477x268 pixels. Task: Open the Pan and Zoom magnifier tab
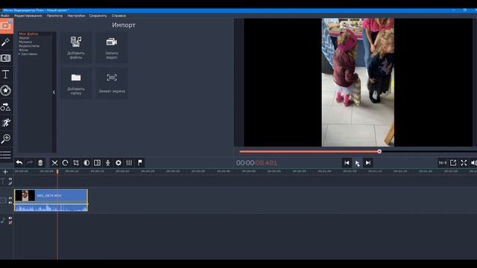point(5,139)
